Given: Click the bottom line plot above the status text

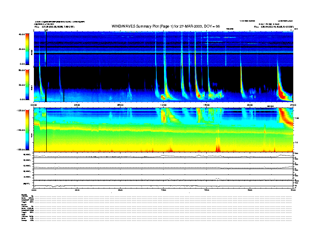Looking at the screenshot, I should tap(164, 185).
